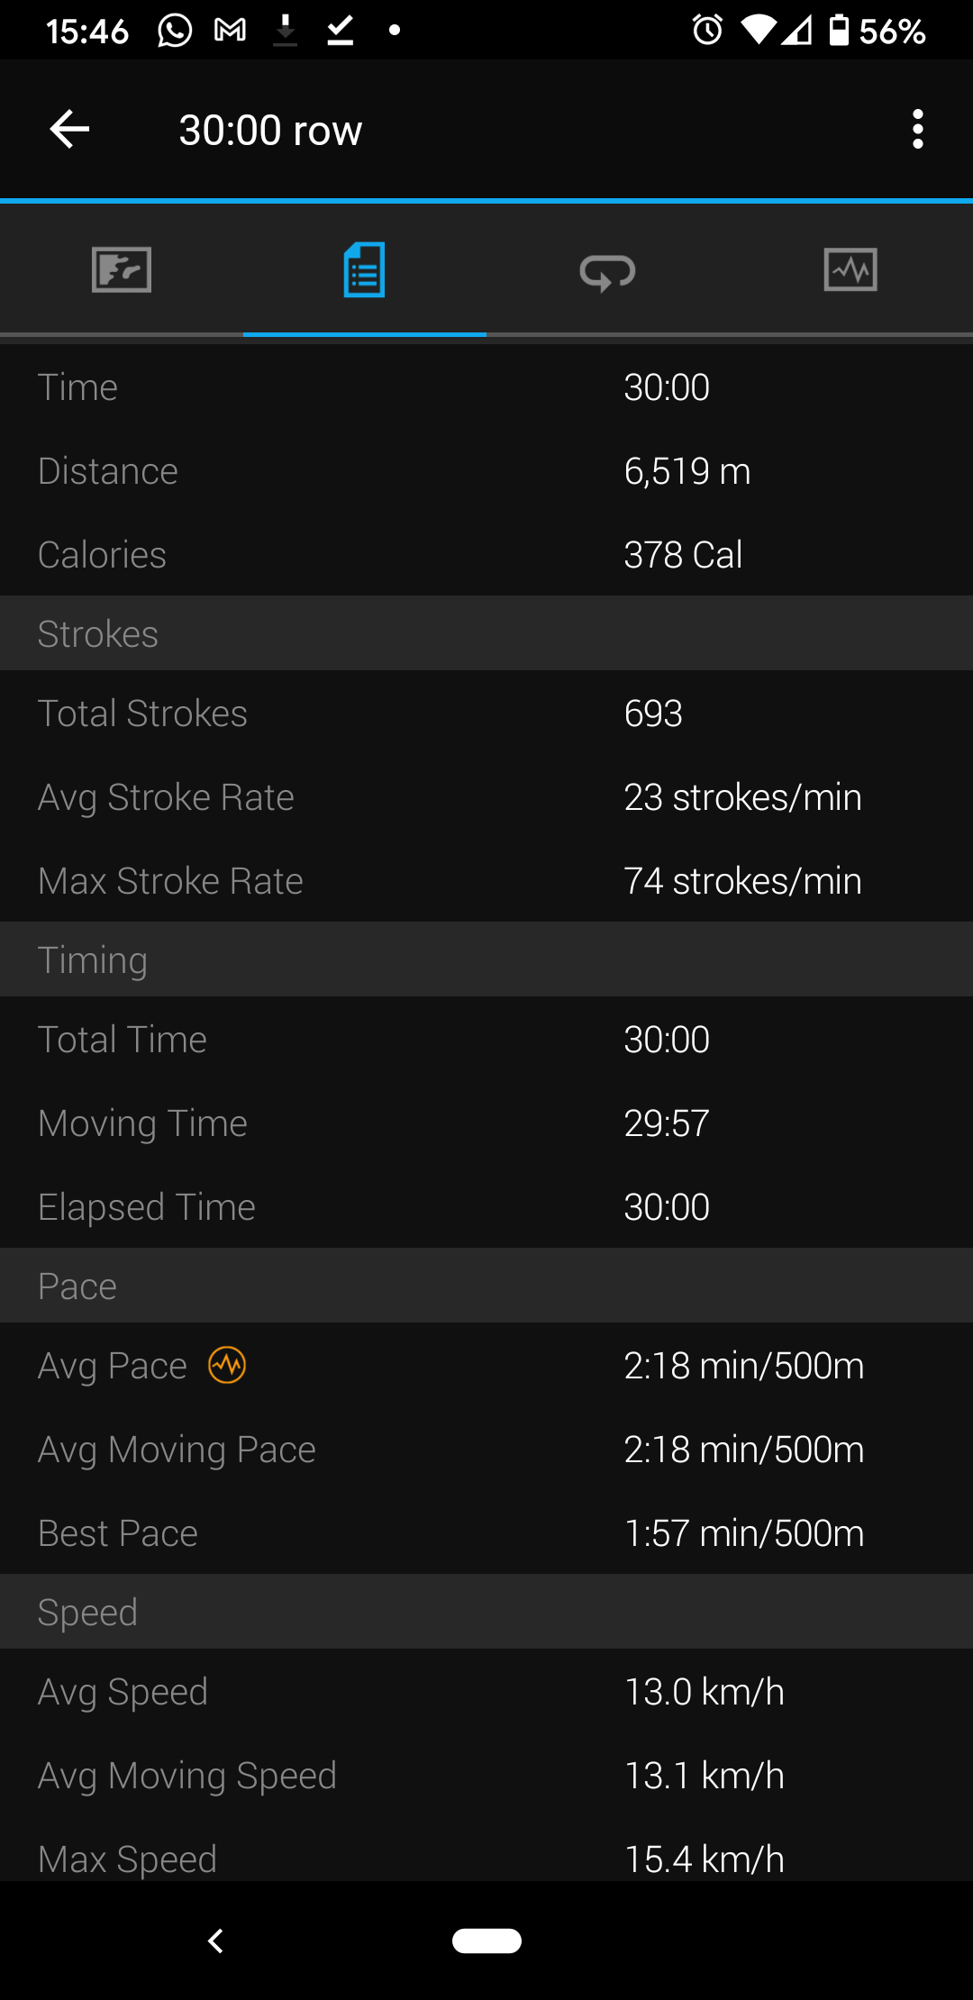
Task: Tap the Timing section header
Action: click(93, 960)
